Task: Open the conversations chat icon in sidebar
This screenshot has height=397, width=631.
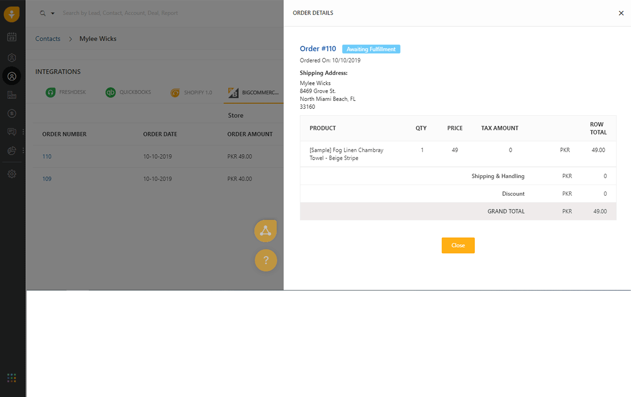Action: pyautogui.click(x=12, y=132)
